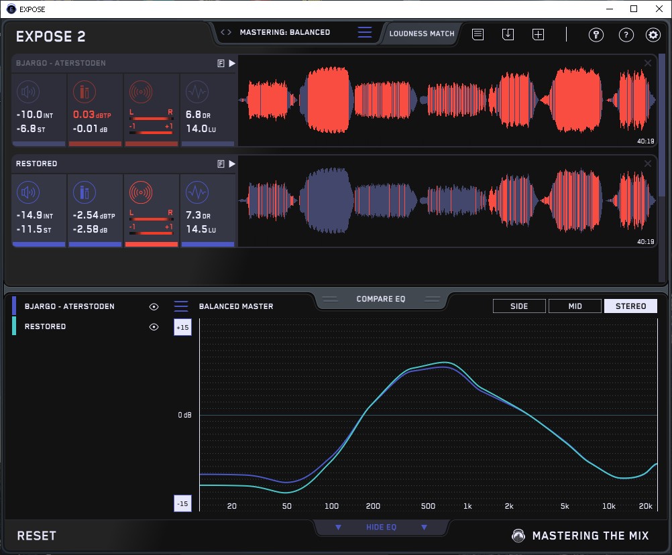This screenshot has width=672, height=555.
Task: Open the license key icon
Action: pyautogui.click(x=596, y=35)
